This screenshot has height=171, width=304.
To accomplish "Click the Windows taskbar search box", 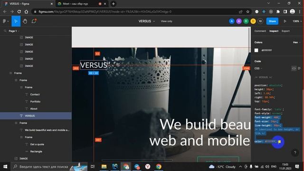I will (49, 167).
